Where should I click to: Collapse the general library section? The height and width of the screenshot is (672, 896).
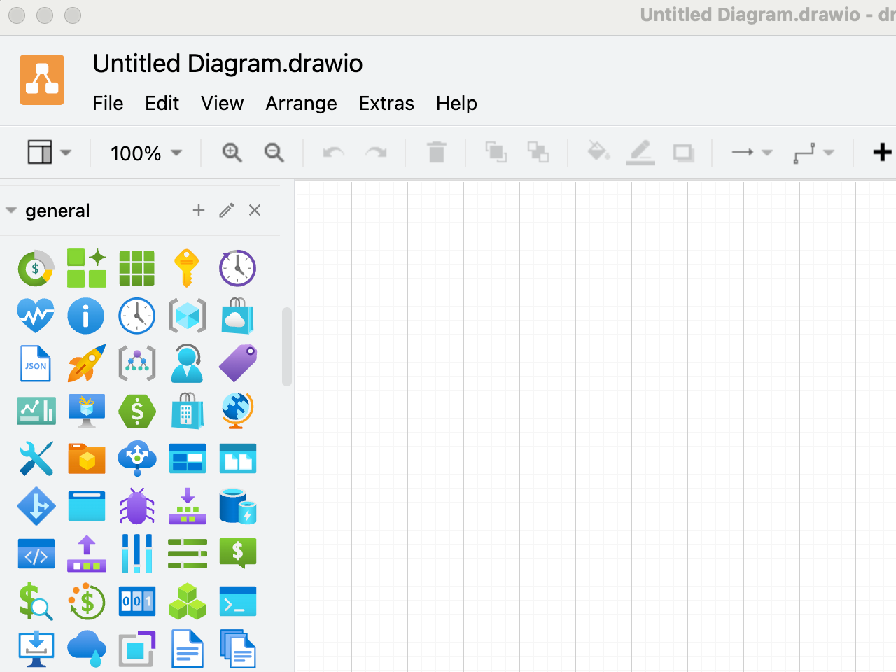(11, 210)
